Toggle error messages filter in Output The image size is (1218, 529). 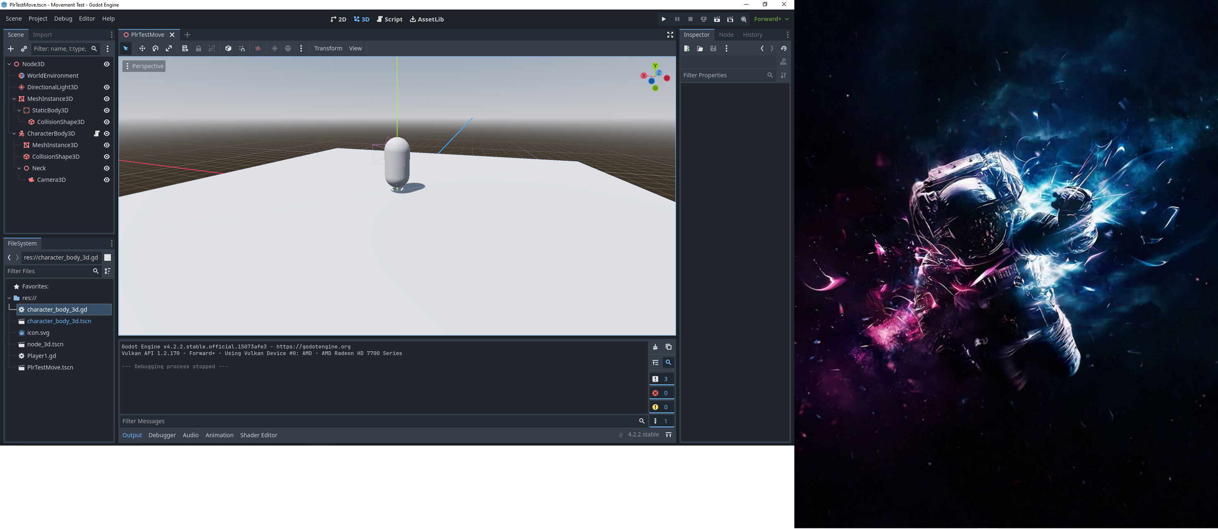[662, 393]
